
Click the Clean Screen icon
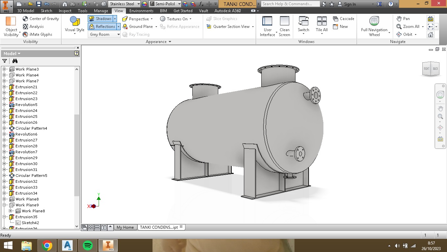[284, 21]
